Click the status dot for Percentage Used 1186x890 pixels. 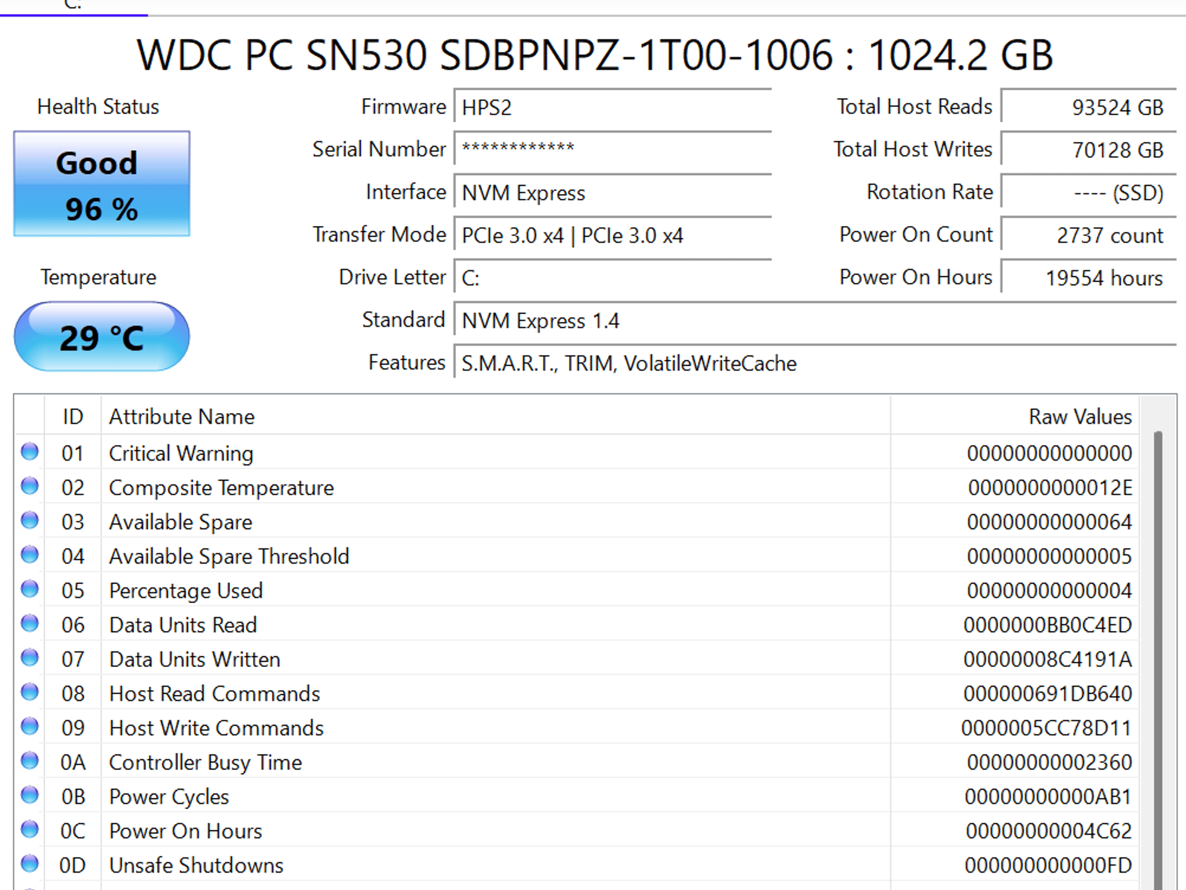click(x=30, y=589)
